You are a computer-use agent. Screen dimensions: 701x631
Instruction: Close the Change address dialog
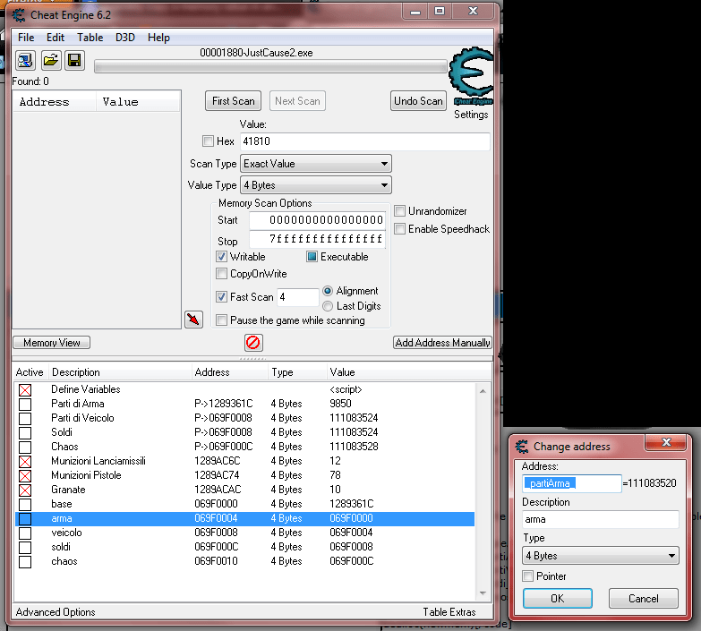click(666, 442)
